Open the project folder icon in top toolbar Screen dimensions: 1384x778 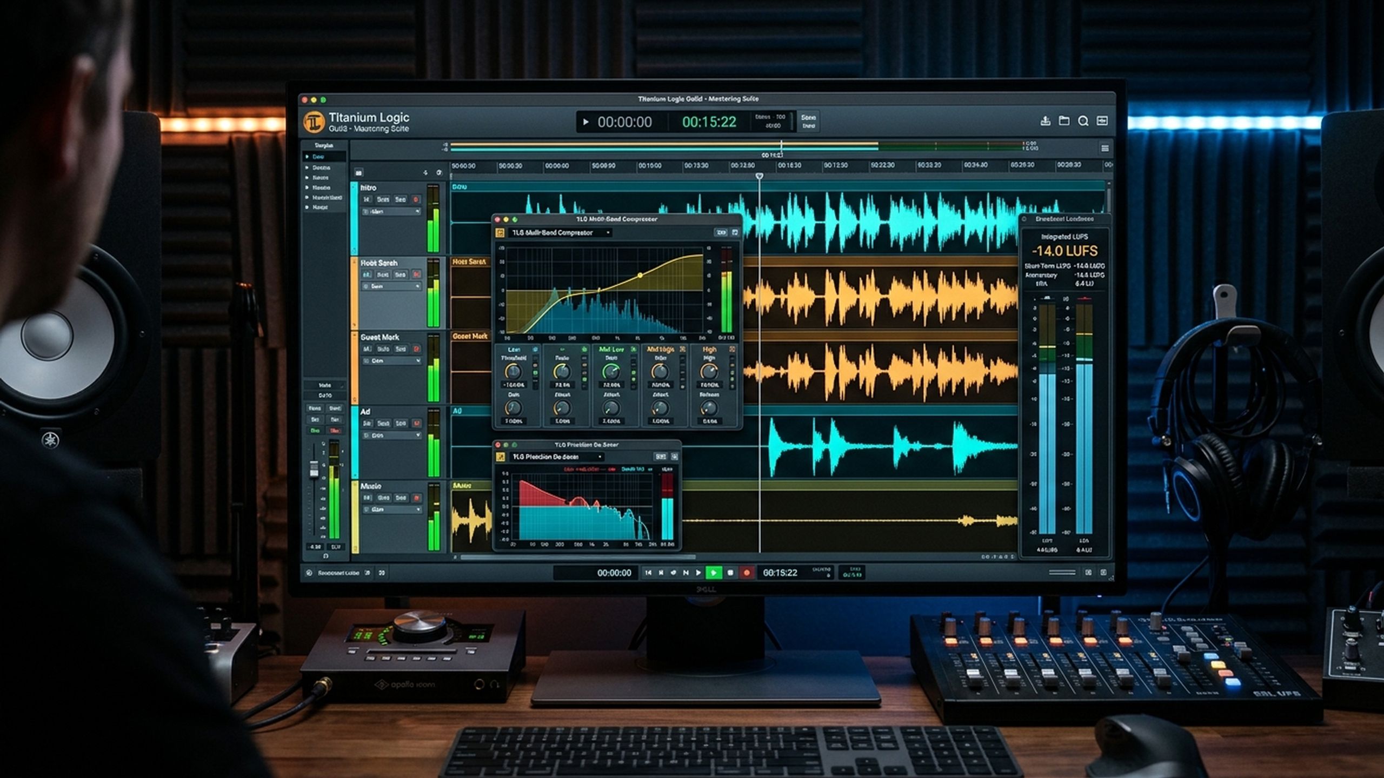(1064, 121)
